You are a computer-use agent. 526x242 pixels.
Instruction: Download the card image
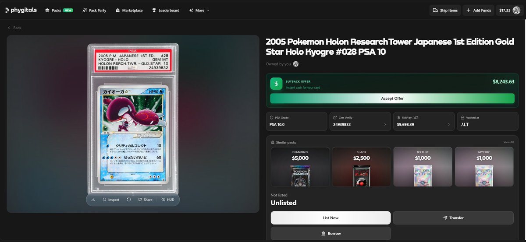(93, 200)
